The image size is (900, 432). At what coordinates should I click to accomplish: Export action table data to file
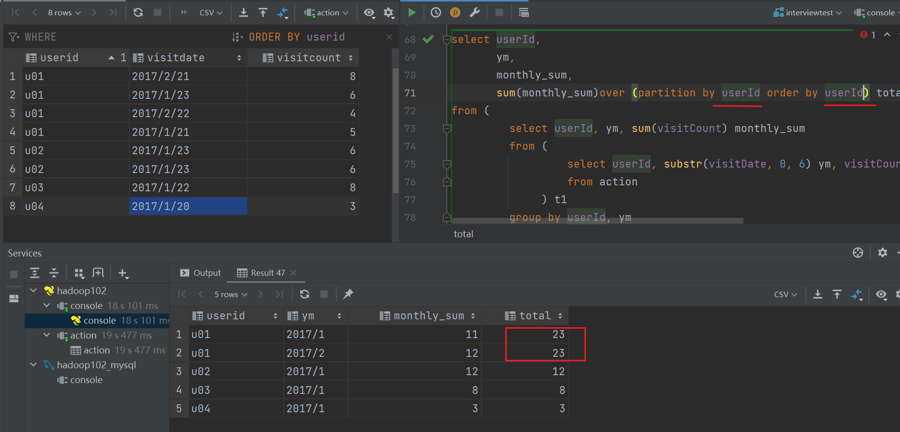[x=244, y=12]
